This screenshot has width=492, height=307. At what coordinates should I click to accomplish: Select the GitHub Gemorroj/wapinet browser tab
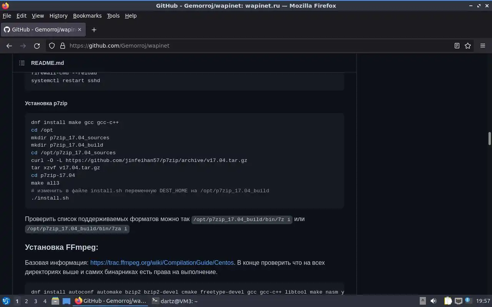43,30
